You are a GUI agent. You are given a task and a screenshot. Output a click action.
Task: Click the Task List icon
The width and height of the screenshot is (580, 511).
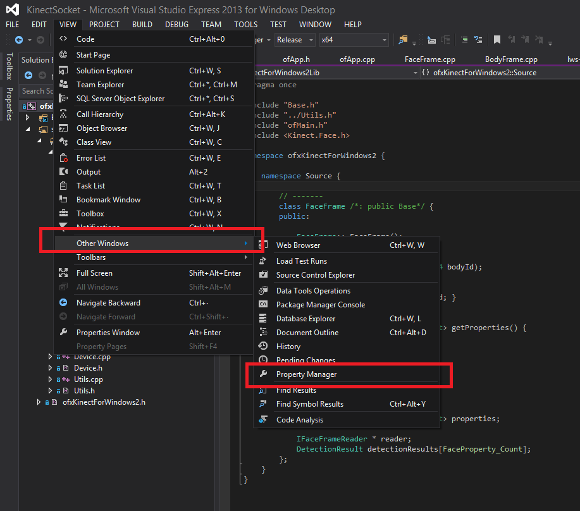63,185
